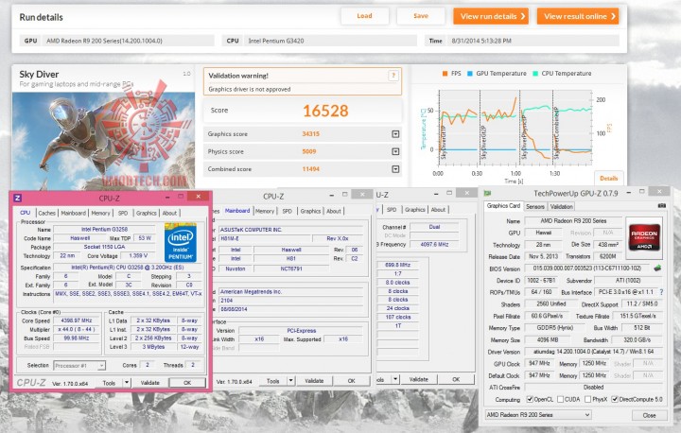Expand the Graphics score row
Viewport: 681px width, 433px height.
point(395,134)
